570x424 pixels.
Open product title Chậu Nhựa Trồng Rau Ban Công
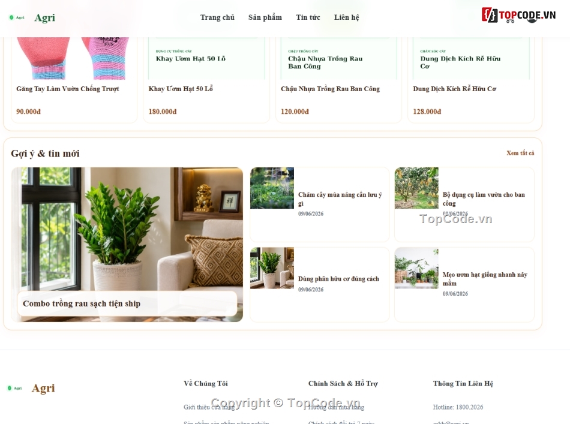330,89
